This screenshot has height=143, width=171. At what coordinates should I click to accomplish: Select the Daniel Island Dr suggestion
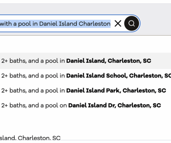click(85, 105)
